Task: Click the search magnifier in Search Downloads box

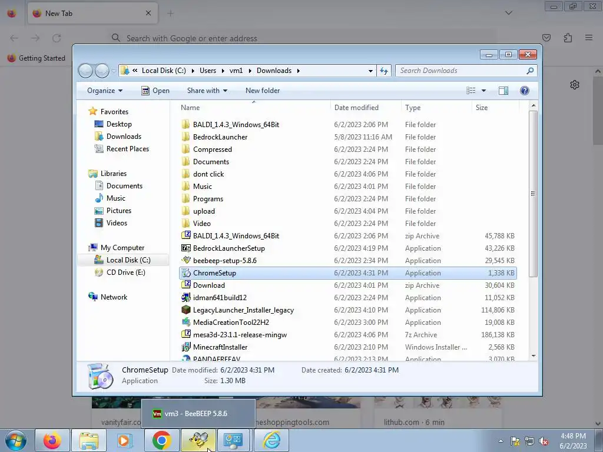Action: click(x=530, y=71)
